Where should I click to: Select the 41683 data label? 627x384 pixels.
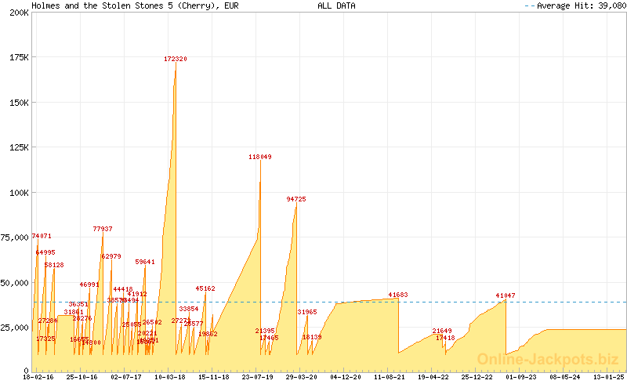coord(398,295)
